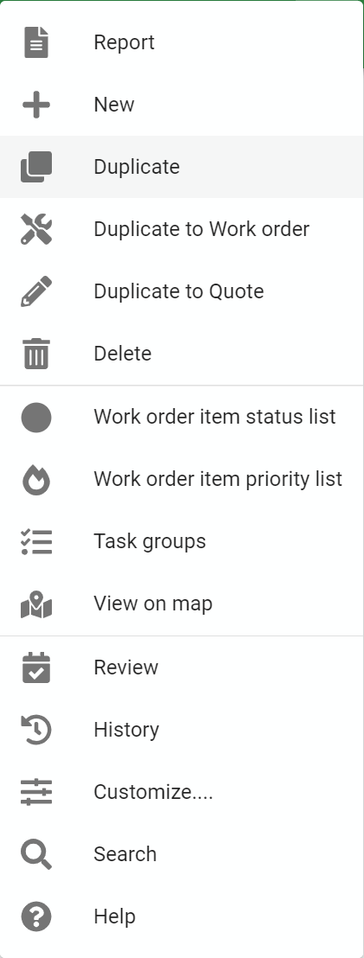The image size is (364, 958).
Task: Click the magnifying glass Search icon
Action: [x=36, y=854]
